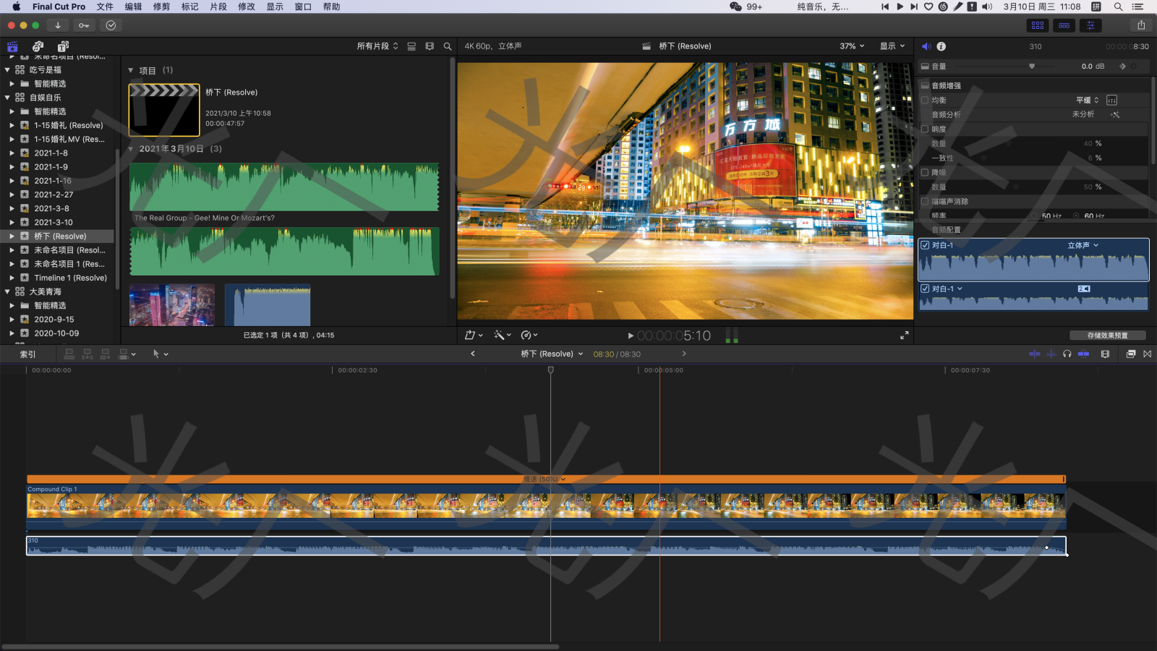Screen dimensions: 1157x651
Task: Open the viewer 显示 options dropdown
Action: [892, 46]
